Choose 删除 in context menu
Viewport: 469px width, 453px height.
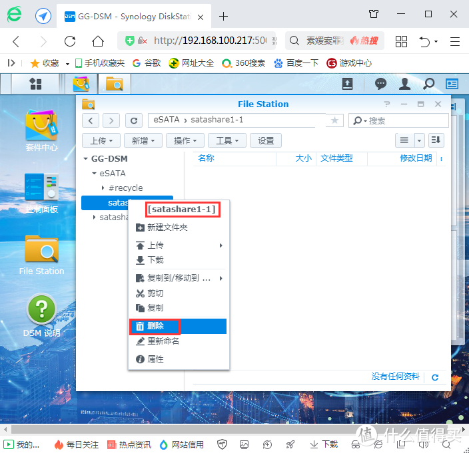click(179, 326)
